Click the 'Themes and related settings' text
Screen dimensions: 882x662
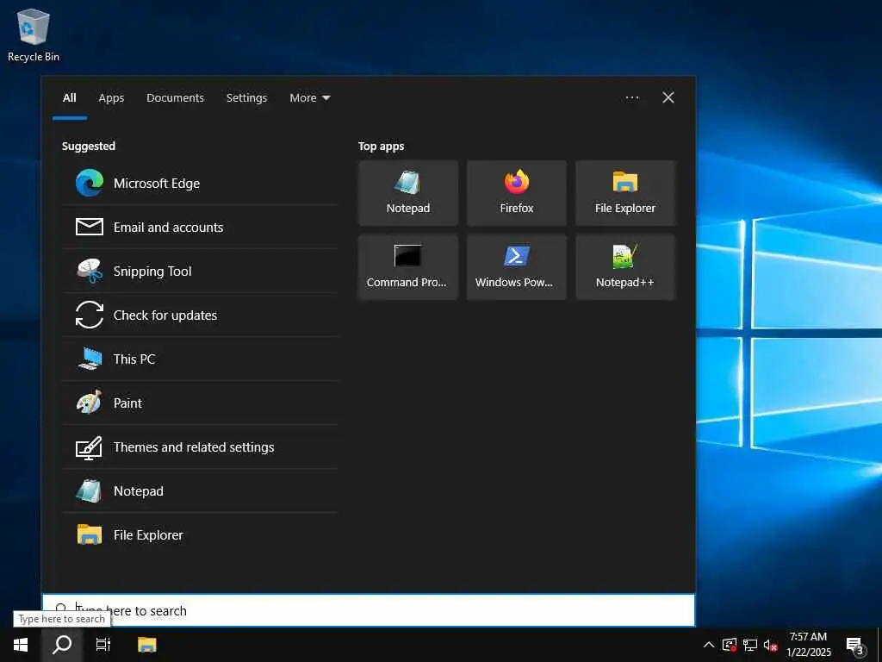point(194,447)
